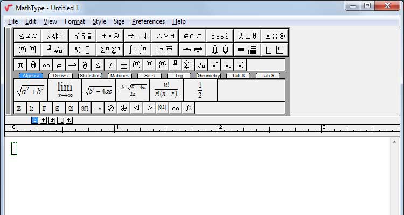
Task: Insert the square root of 2
Action: click(189, 108)
